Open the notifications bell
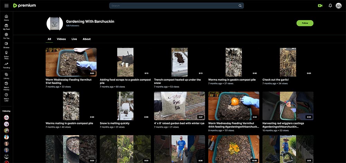 tap(330, 6)
